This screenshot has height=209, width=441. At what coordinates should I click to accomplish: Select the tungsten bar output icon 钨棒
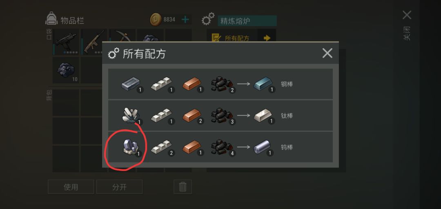coord(262,147)
